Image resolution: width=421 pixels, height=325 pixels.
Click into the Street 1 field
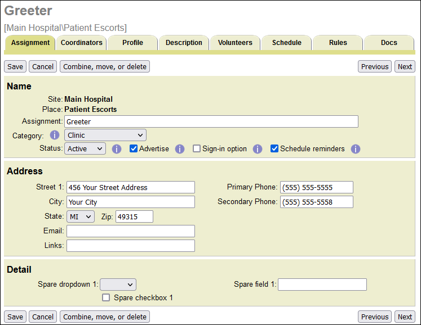point(131,187)
